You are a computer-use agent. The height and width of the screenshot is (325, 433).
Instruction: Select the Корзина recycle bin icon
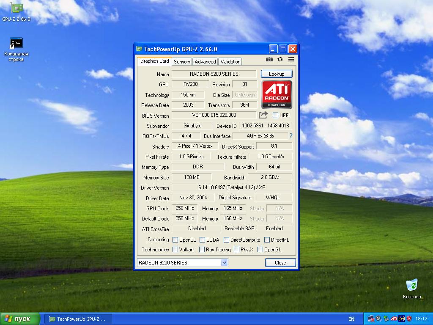[x=412, y=289]
